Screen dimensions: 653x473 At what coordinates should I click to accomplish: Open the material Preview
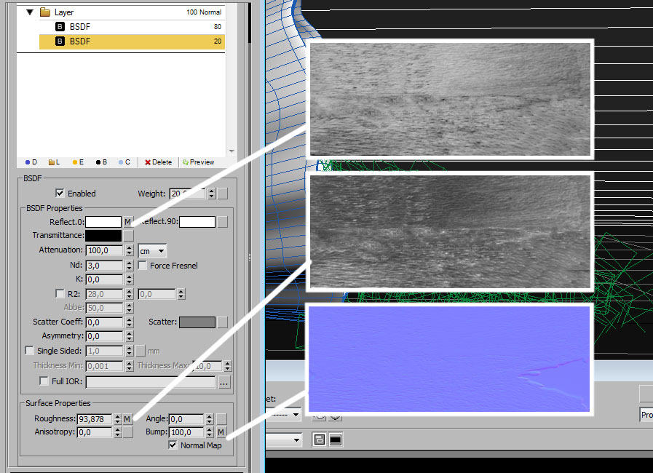[x=198, y=162]
